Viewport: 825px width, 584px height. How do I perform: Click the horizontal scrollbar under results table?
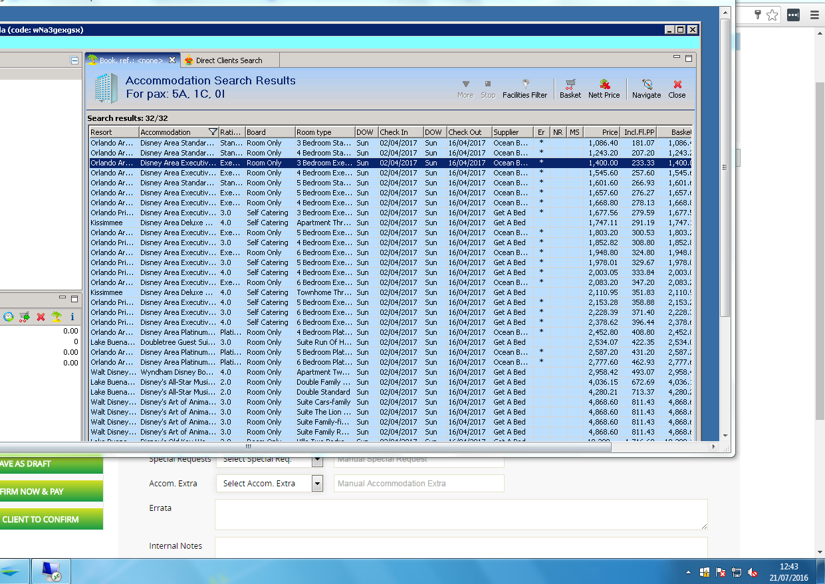pyautogui.click(x=306, y=446)
